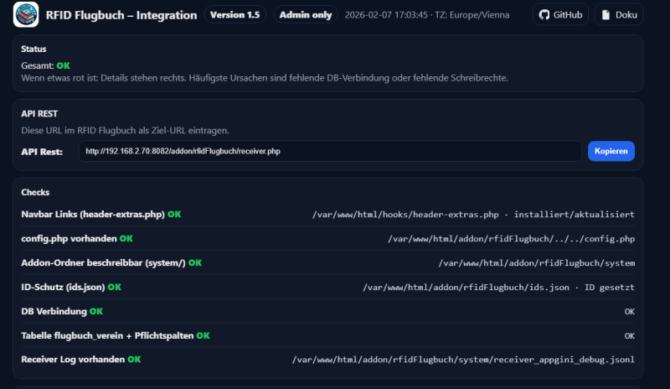This screenshot has width=670, height=389.
Task: Click the RFID Flugbuch book logo icon
Action: [26, 15]
